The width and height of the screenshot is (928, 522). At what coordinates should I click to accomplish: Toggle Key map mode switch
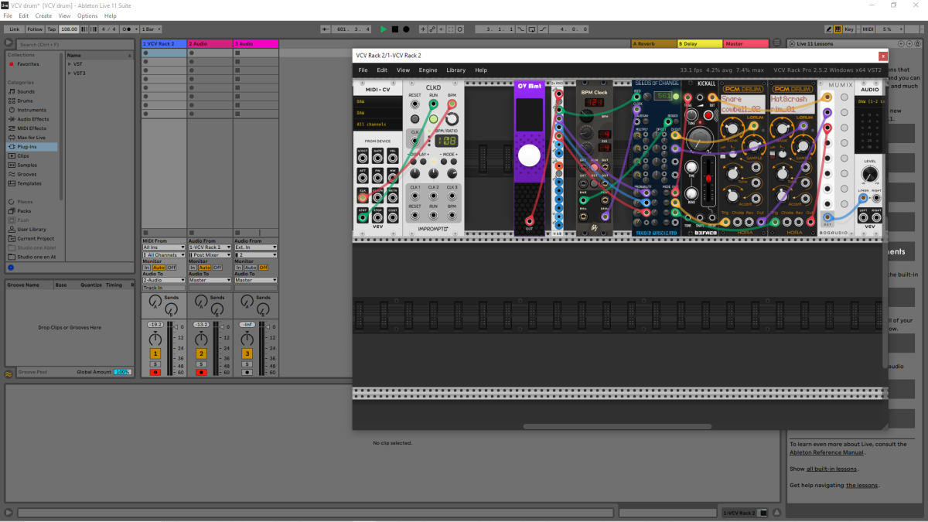click(848, 29)
